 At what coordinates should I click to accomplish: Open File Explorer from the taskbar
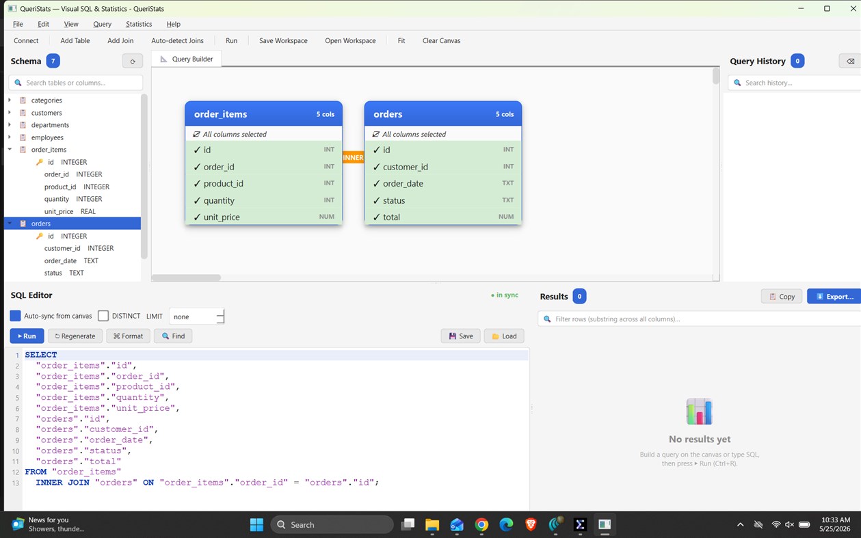[x=432, y=524]
